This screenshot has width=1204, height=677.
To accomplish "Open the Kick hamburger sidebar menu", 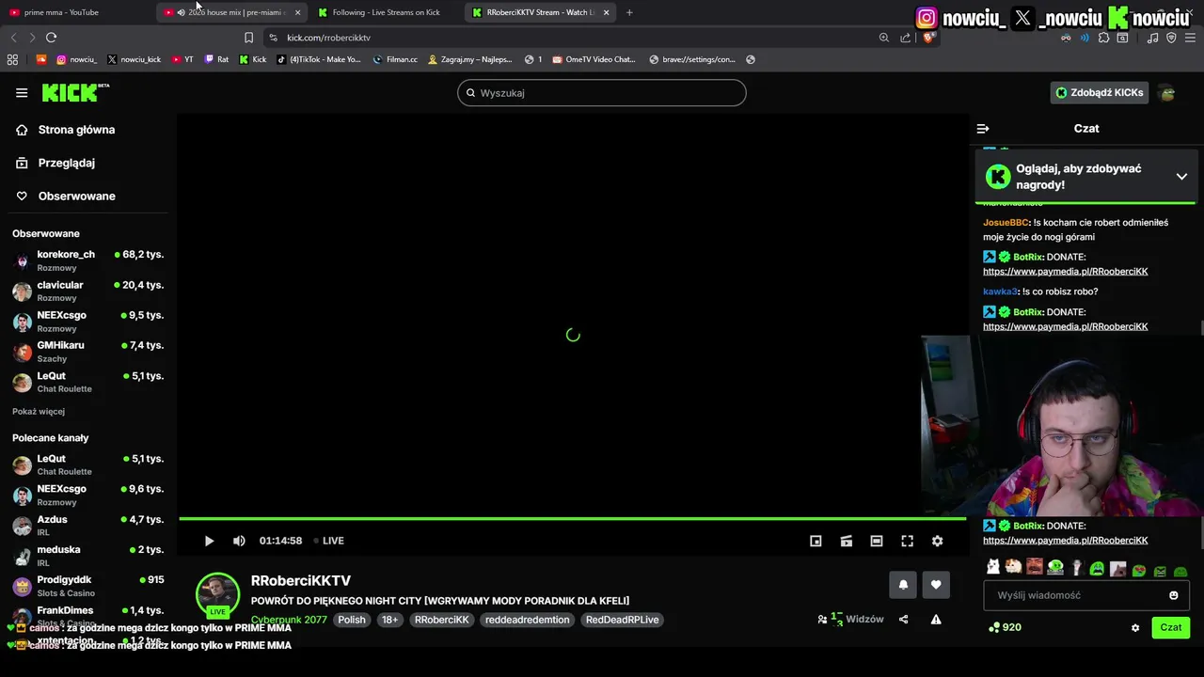I will coord(22,92).
